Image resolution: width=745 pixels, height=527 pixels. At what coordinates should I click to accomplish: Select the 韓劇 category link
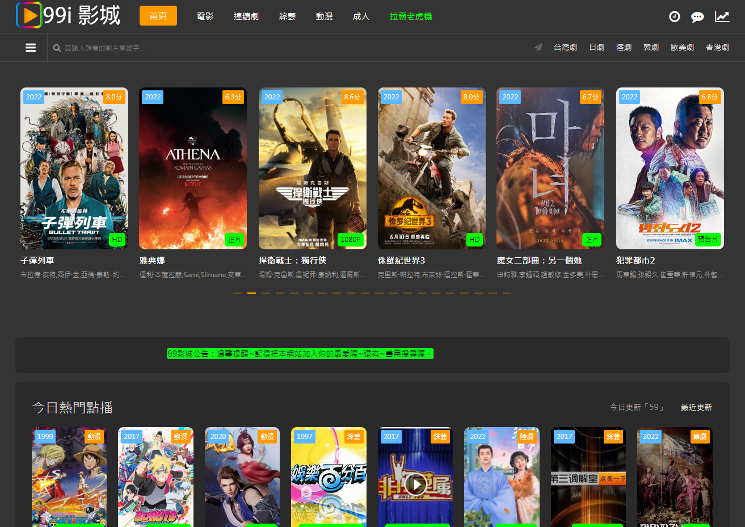pos(651,47)
